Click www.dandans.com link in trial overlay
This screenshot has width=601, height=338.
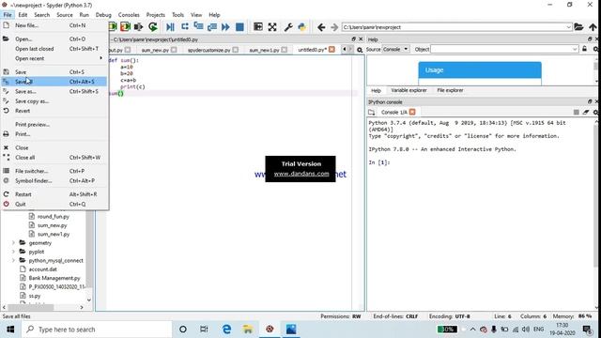click(301, 174)
